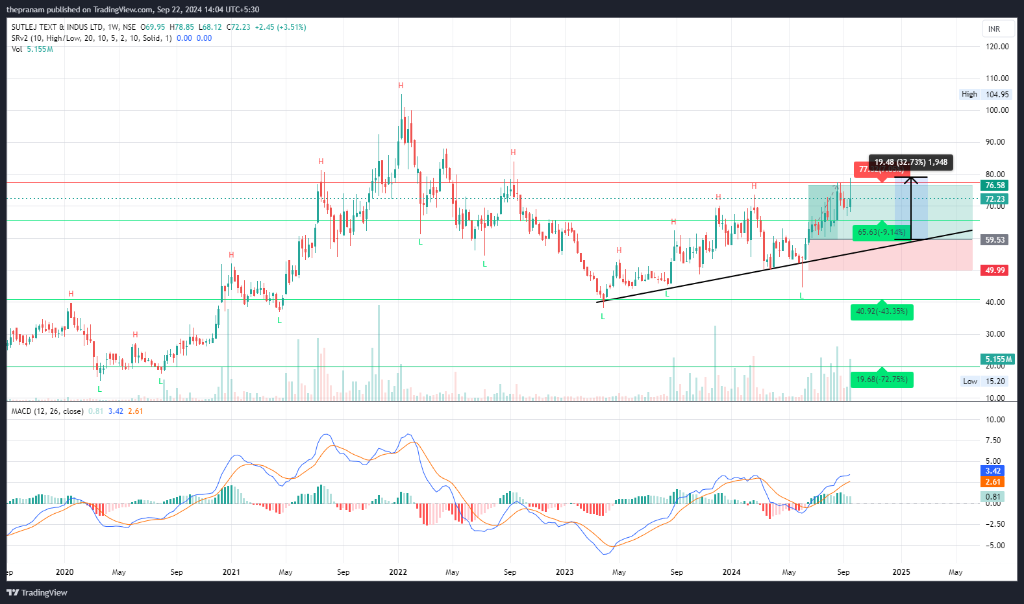Image resolution: width=1024 pixels, height=604 pixels.
Task: Click the 2024 label on time axis
Action: click(x=732, y=572)
